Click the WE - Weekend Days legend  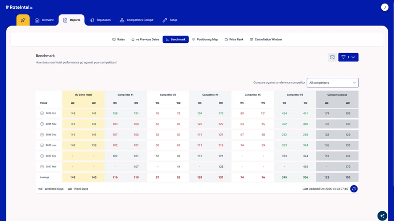[x=51, y=189]
